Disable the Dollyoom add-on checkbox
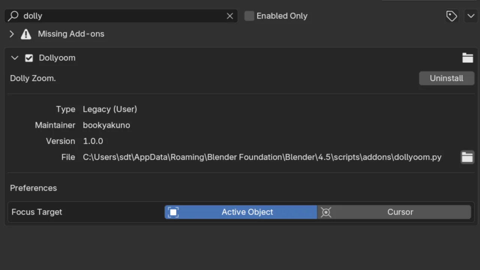Image resolution: width=480 pixels, height=270 pixels. pyautogui.click(x=29, y=58)
